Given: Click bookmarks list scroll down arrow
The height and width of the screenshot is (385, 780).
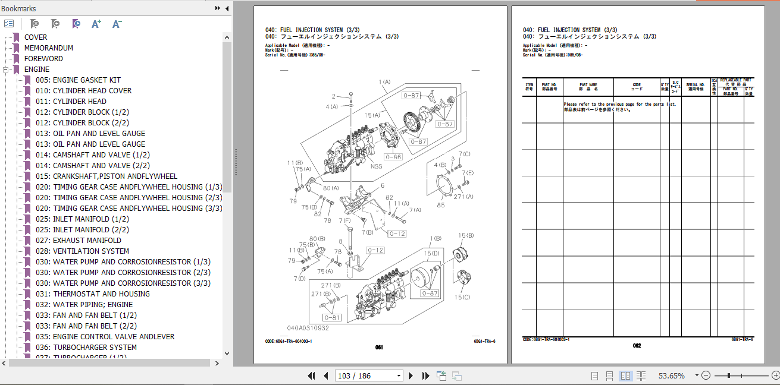Looking at the screenshot, I should (227, 354).
